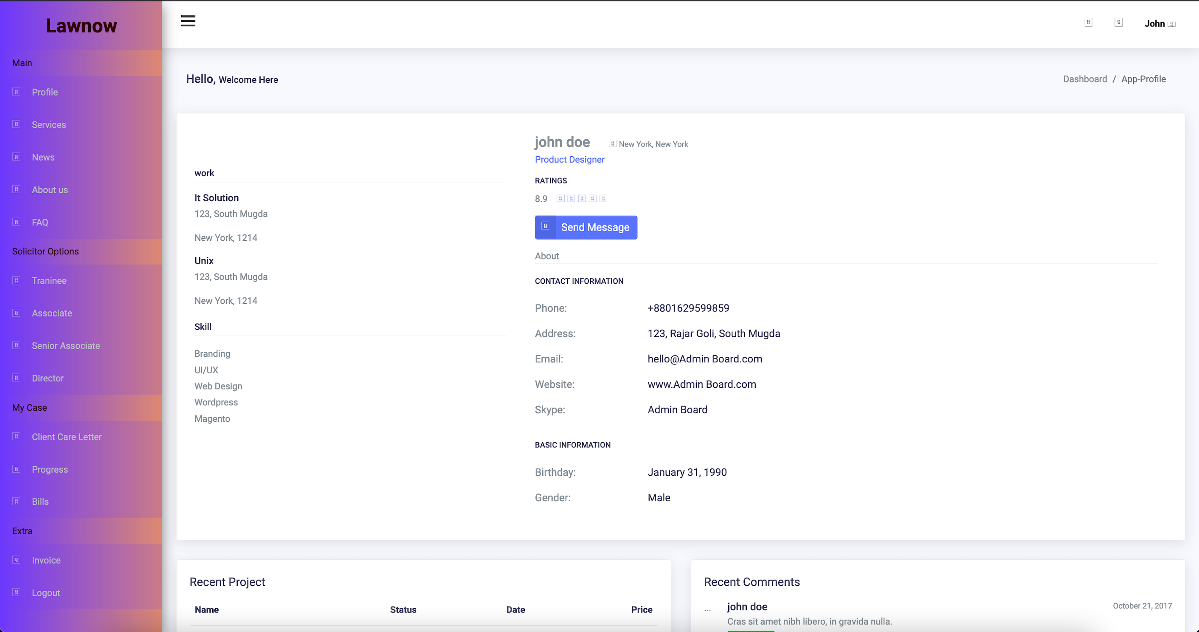The width and height of the screenshot is (1199, 632).
Task: Click the first rating star
Action: [x=560, y=198]
